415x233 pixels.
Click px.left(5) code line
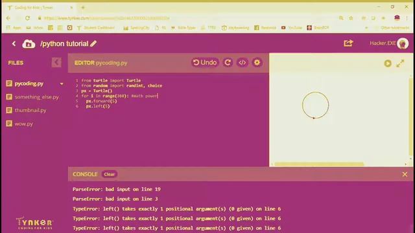click(98, 106)
